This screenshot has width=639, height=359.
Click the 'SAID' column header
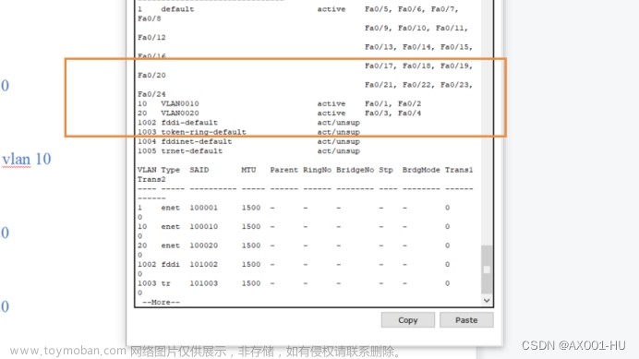click(199, 170)
